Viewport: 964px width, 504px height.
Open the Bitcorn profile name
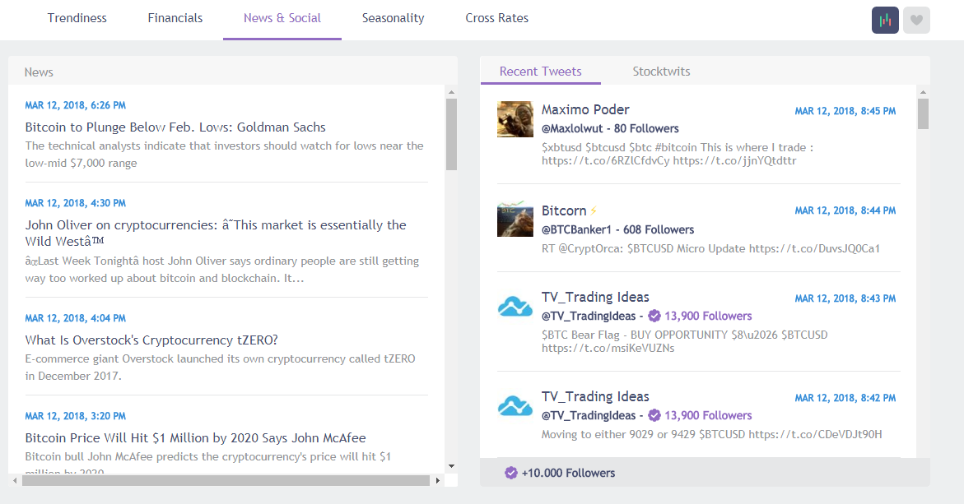(x=564, y=210)
